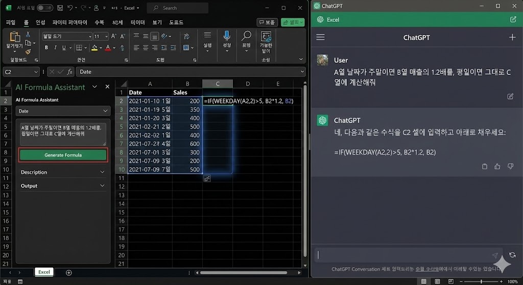Click the Align Left icon

tap(136, 47)
